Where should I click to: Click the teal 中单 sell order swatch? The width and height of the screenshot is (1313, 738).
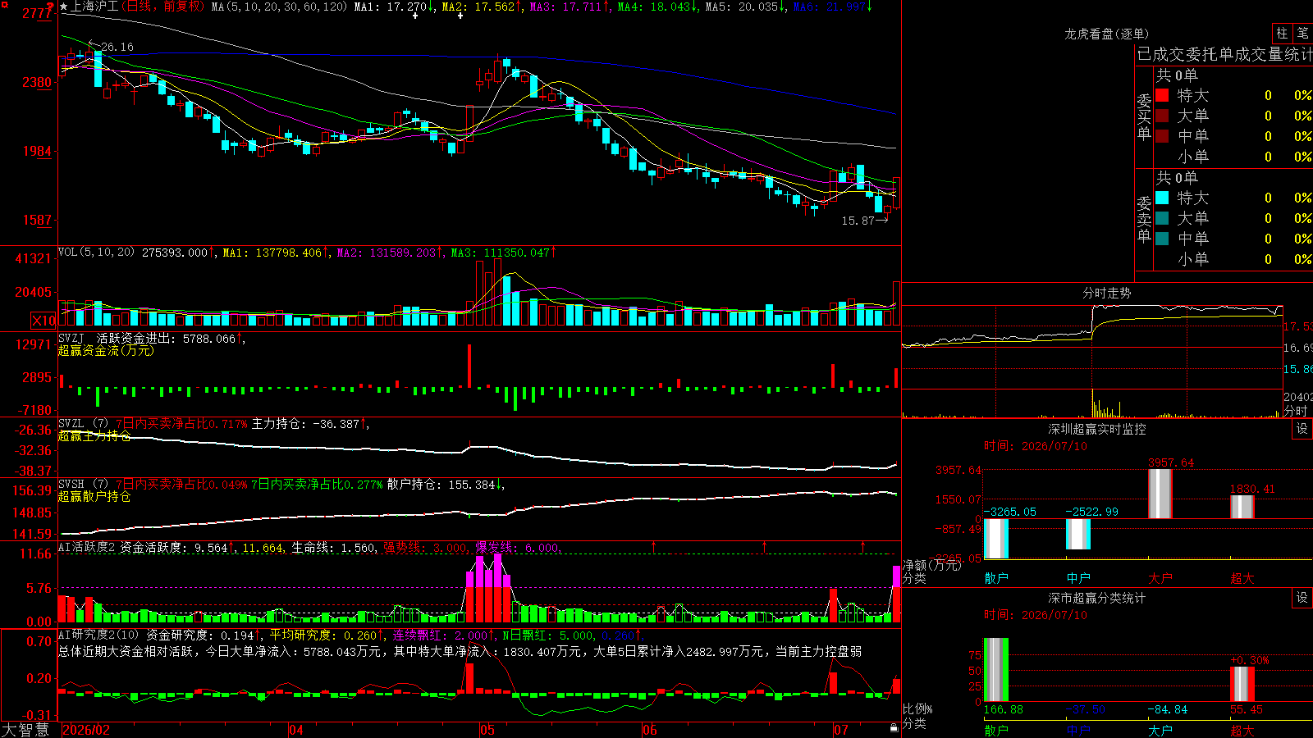(1162, 239)
